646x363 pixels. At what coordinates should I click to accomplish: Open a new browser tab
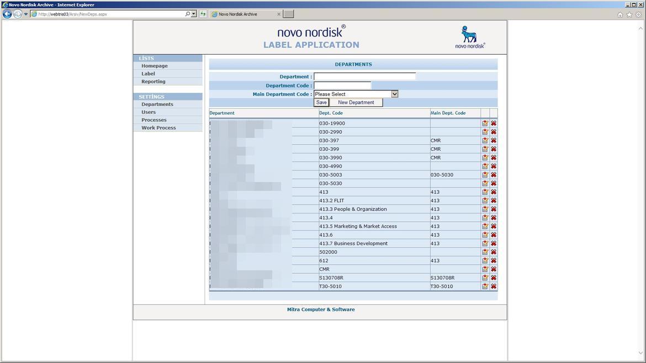click(x=288, y=14)
